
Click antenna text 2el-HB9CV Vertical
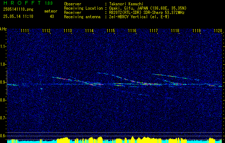coord(128,17)
